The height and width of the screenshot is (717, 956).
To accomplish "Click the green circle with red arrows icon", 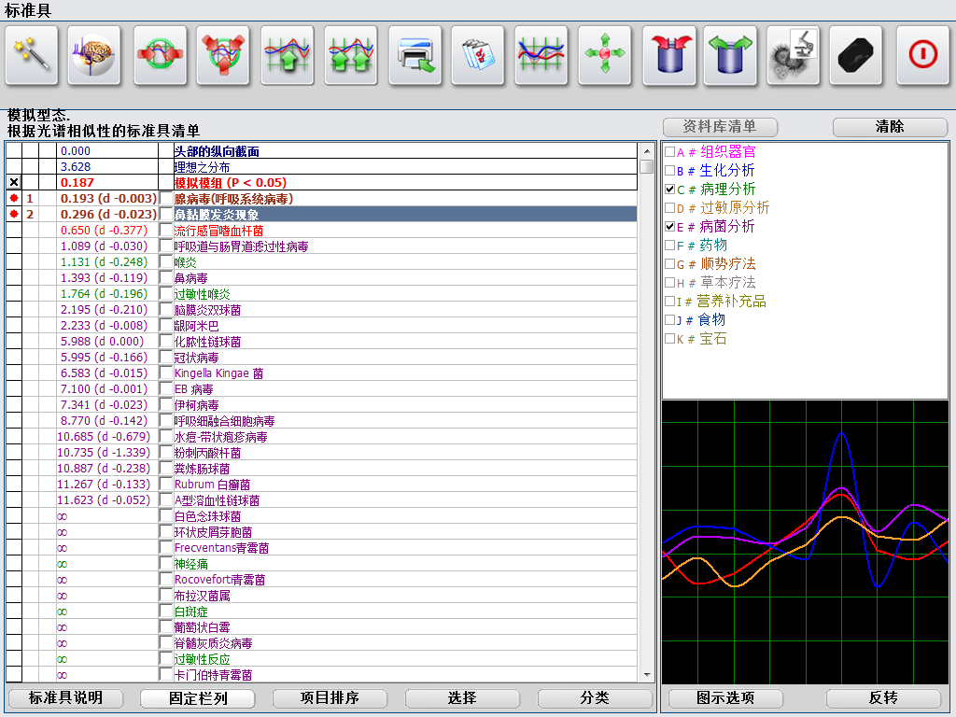I will [160, 55].
